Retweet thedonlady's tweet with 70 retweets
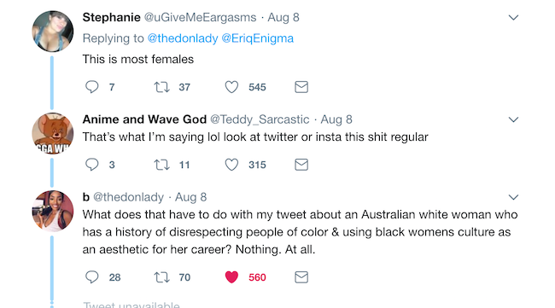The image size is (555, 308). click(161, 277)
